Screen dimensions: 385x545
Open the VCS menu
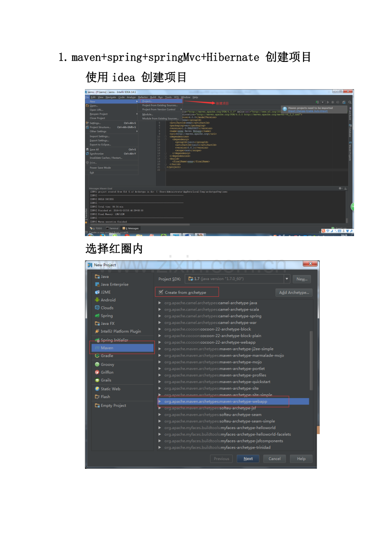tap(176, 97)
